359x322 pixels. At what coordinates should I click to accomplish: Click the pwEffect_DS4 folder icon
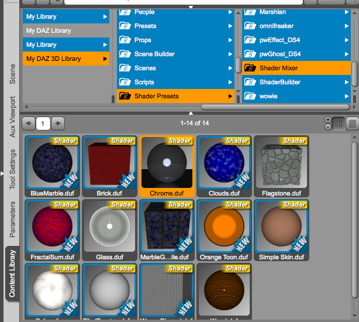[x=250, y=40]
